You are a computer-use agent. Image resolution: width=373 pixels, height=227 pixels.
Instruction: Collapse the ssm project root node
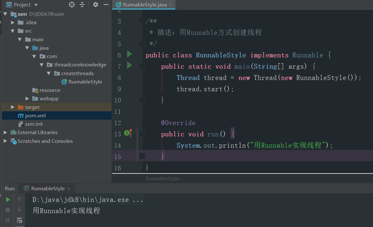5,14
